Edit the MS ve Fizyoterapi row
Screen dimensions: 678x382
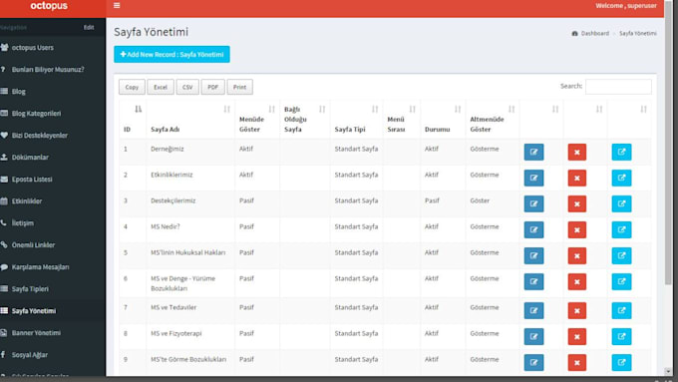click(x=533, y=336)
